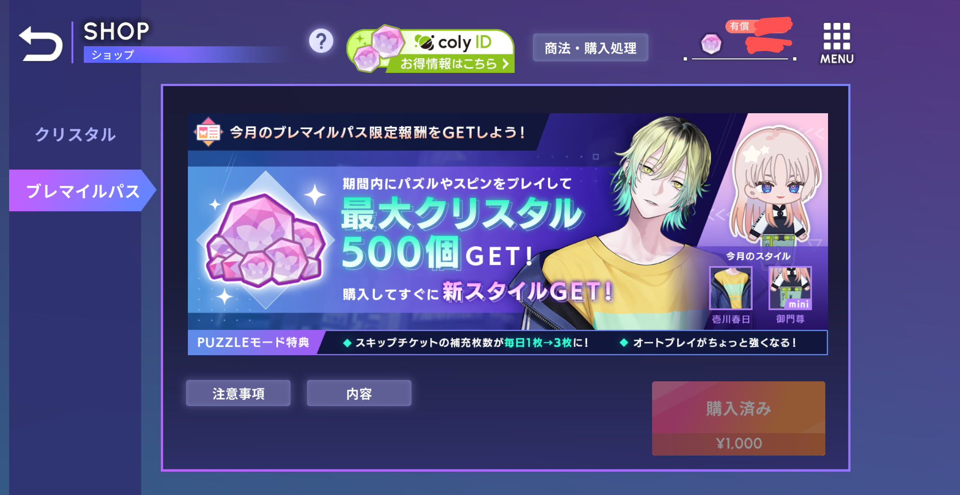This screenshot has height=495, width=960.
Task: Open the MENU grid icon
Action: coord(837,44)
